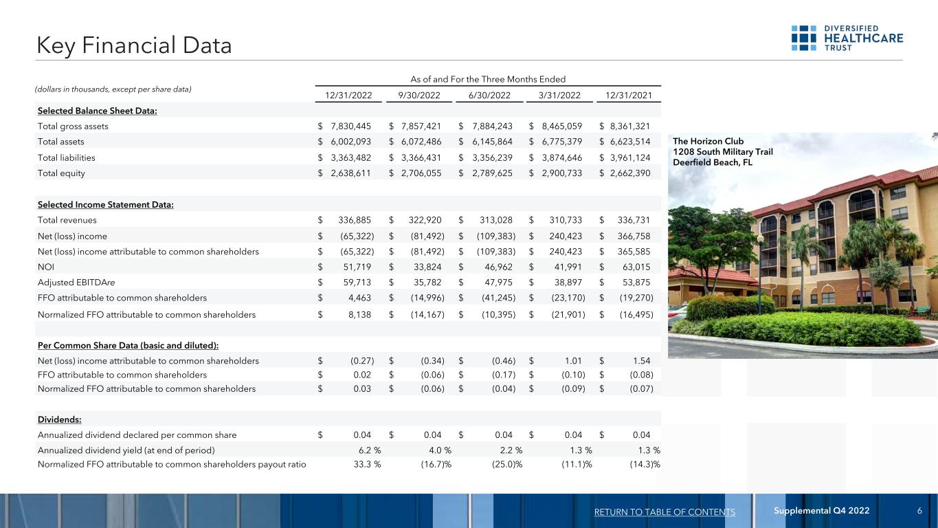Select the 12/31/2021 column header

627,95
